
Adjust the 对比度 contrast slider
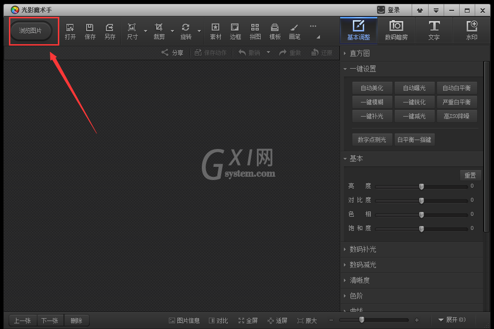[x=421, y=201]
